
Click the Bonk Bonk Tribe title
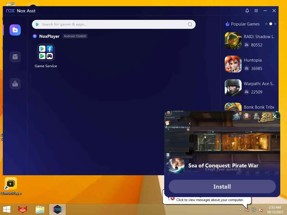pos(259,107)
